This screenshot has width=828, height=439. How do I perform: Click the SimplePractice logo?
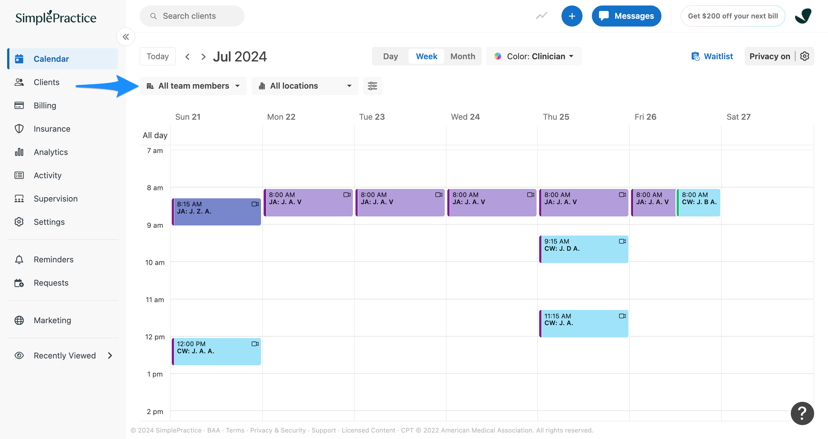(x=56, y=17)
